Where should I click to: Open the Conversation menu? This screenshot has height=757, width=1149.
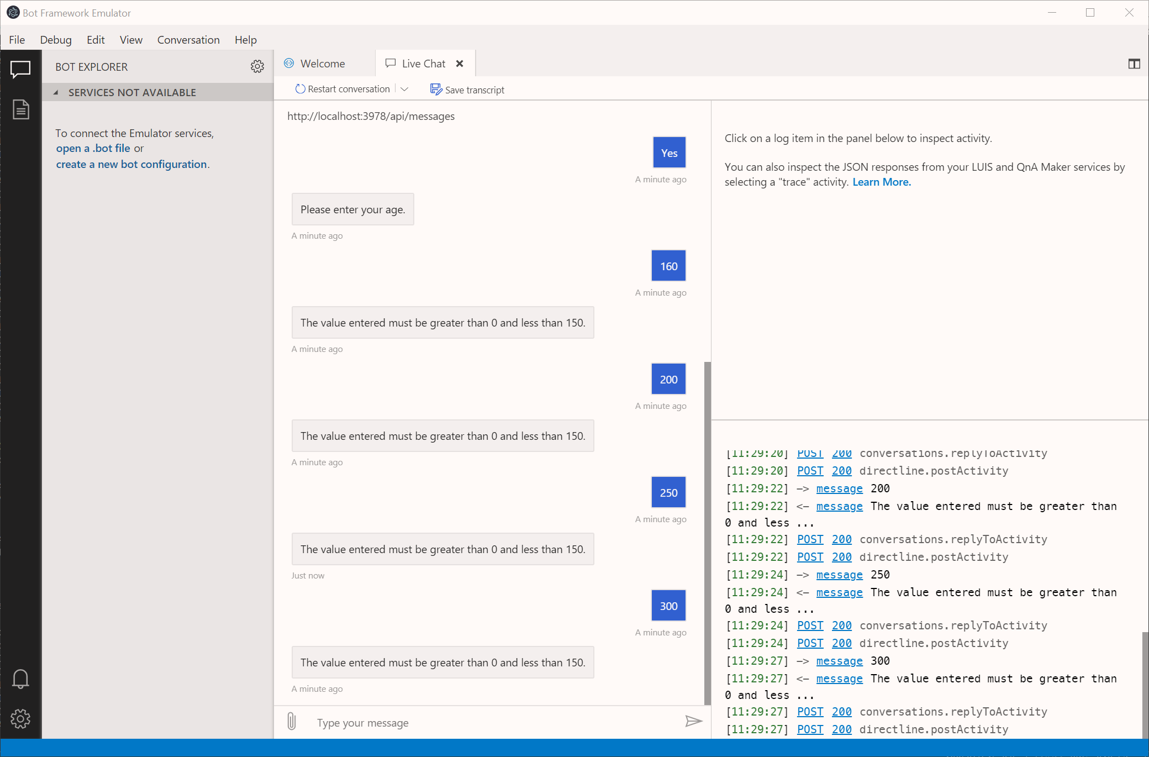click(x=188, y=40)
